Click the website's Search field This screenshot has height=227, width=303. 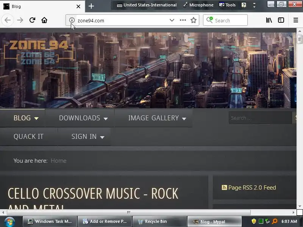[260, 118]
